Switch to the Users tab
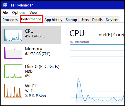 click(85, 20)
